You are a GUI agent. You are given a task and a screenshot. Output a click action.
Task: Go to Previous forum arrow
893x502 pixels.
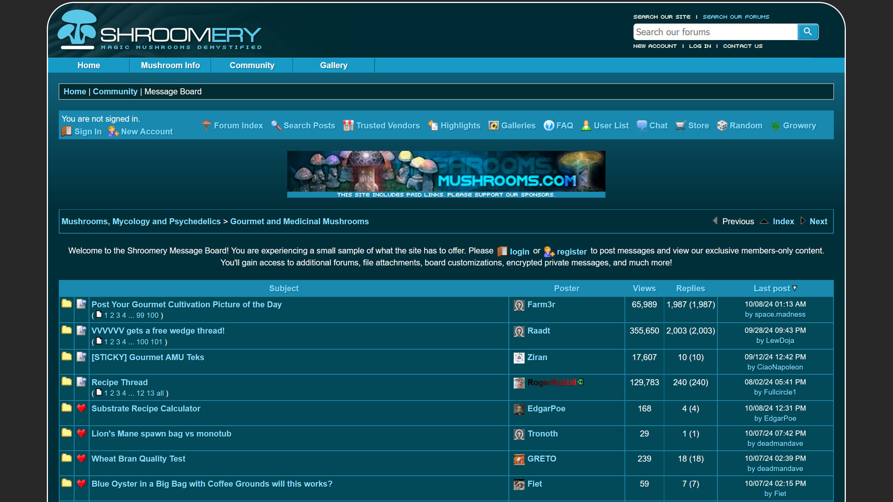click(715, 221)
